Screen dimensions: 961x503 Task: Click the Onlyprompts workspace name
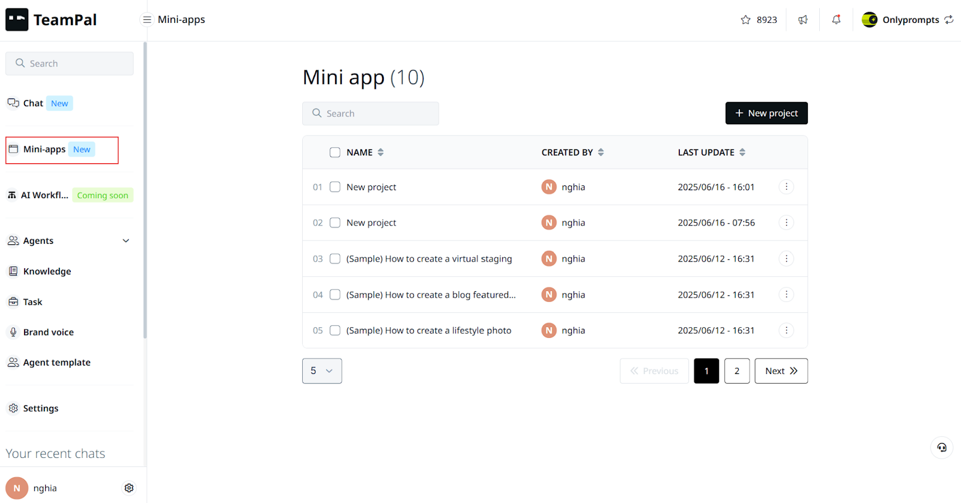[x=911, y=20]
